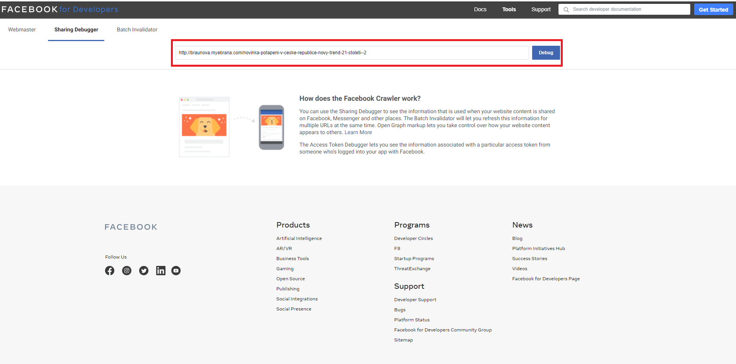
Task: Click the Support footer heading
Action: point(409,286)
